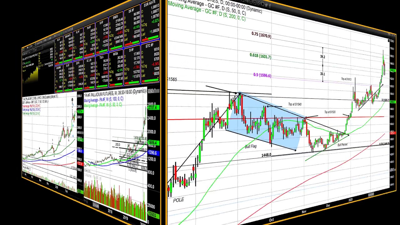Viewport: 400px width, 225px height.
Task: Select the DX #F quote tile
Action: point(131,26)
